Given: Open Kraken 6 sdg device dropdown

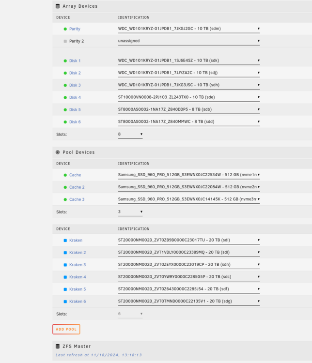Looking at the screenshot, I should point(189,302).
